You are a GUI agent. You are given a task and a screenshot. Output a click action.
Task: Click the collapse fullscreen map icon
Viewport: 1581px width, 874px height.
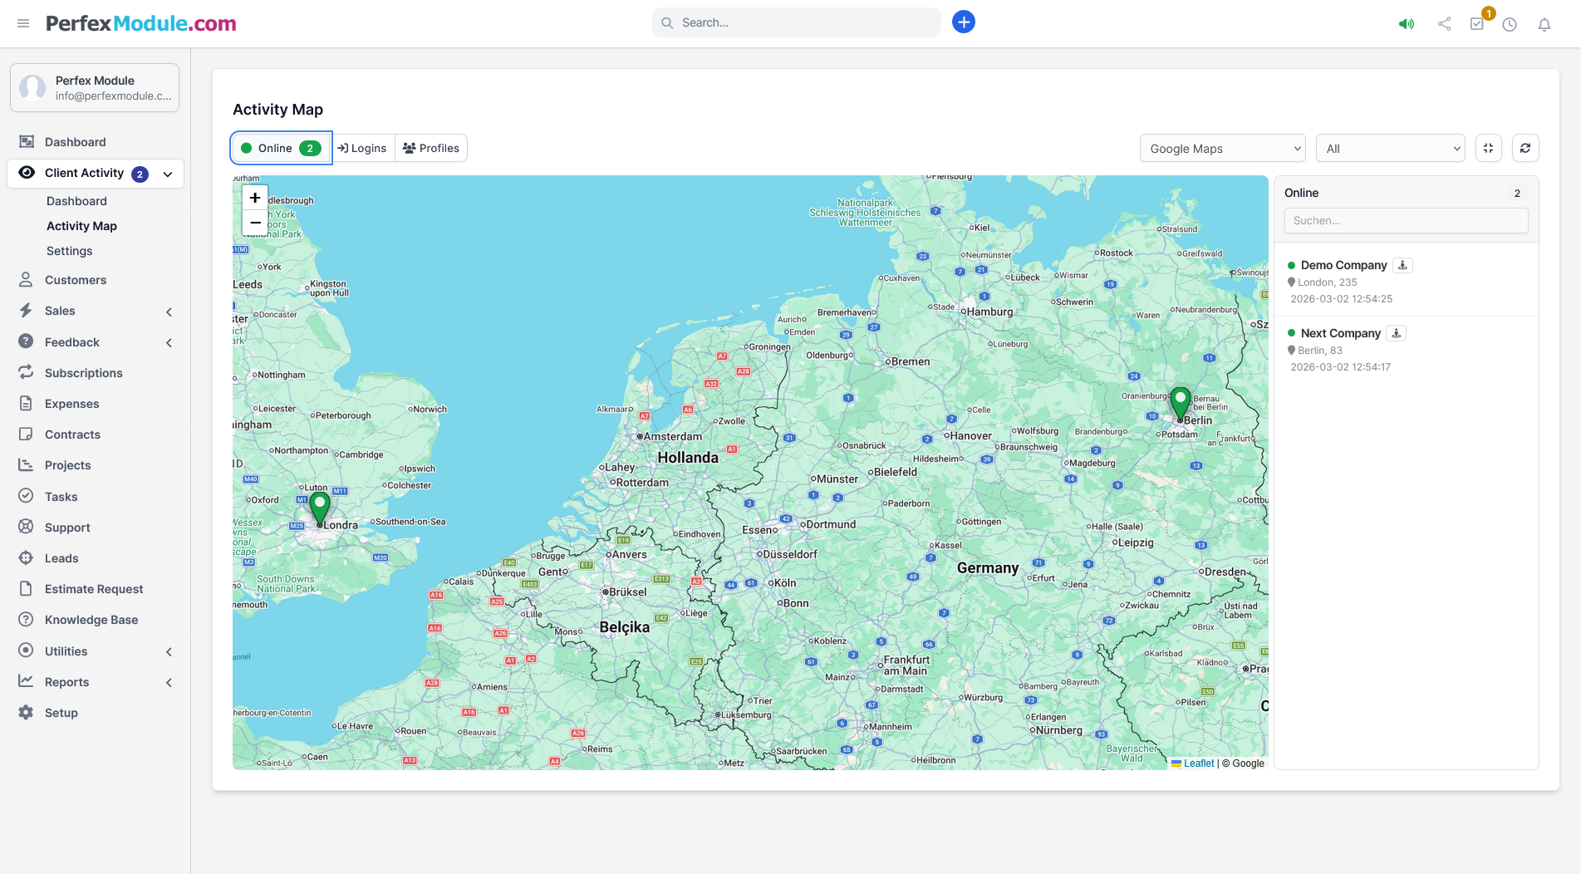tap(1488, 148)
